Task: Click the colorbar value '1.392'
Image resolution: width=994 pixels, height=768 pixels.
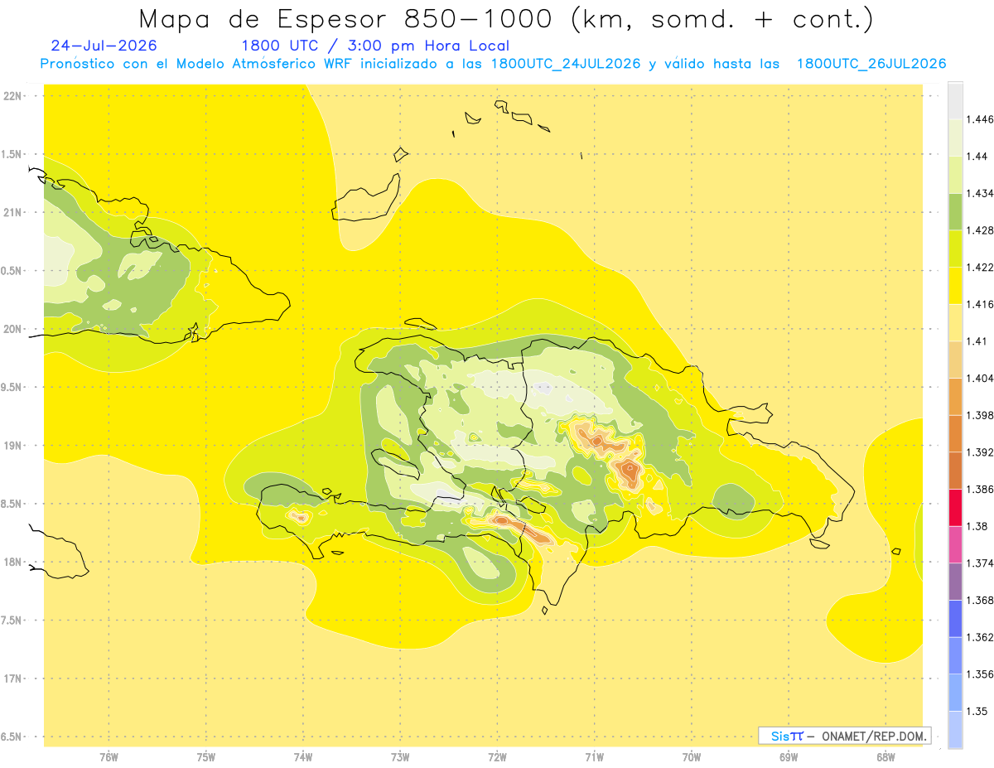Action: tap(979, 452)
